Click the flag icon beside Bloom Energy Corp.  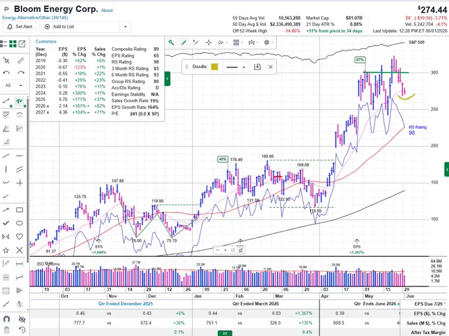pos(7,9)
